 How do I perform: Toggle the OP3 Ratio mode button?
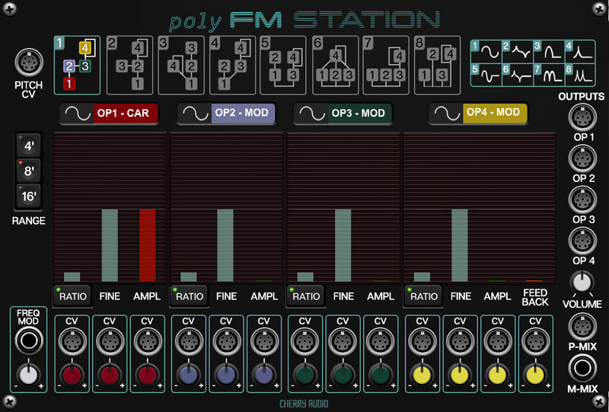pos(305,296)
